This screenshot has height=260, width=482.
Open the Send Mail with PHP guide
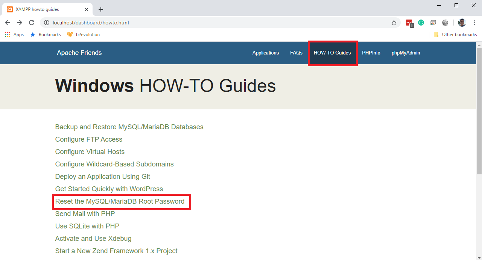[x=85, y=214]
